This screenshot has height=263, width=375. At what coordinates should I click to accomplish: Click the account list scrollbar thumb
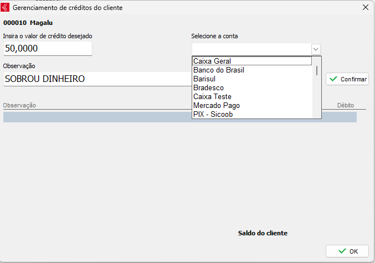coord(317,70)
